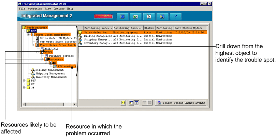Open the Help menu
Viewport: 277px width, 138px height.
click(70, 8)
